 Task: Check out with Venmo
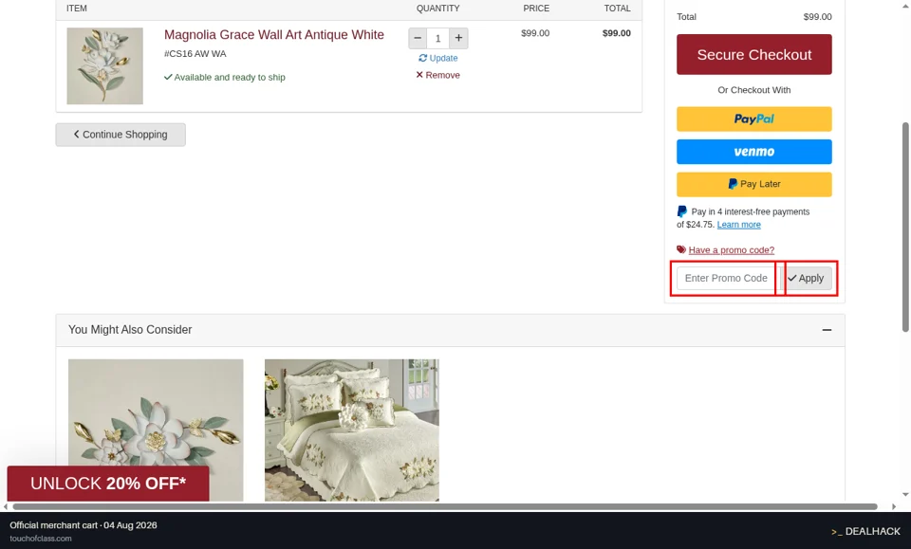[x=754, y=152]
